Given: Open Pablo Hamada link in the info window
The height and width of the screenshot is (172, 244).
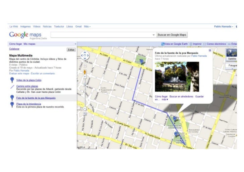Looking at the screenshot, I should pyautogui.click(x=199, y=56).
